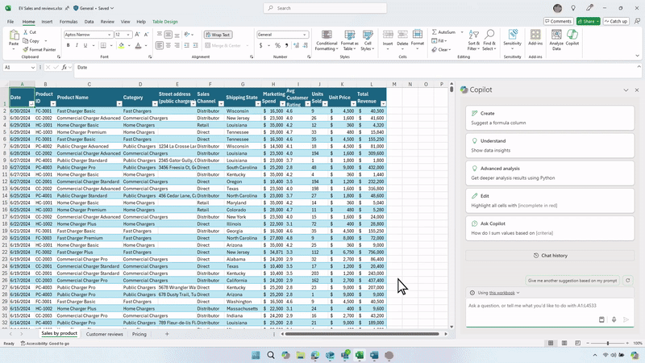Image resolution: width=645 pixels, height=363 pixels.
Task: Refresh Copilot suggestions with the reload icon
Action: click(x=628, y=280)
